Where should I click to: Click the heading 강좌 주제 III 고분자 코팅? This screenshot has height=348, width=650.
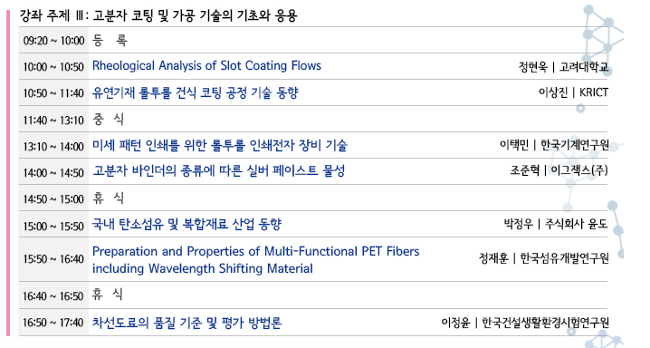click(x=158, y=15)
